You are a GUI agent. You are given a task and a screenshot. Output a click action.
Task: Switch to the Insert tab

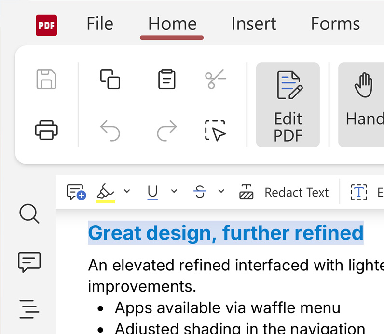(x=254, y=24)
